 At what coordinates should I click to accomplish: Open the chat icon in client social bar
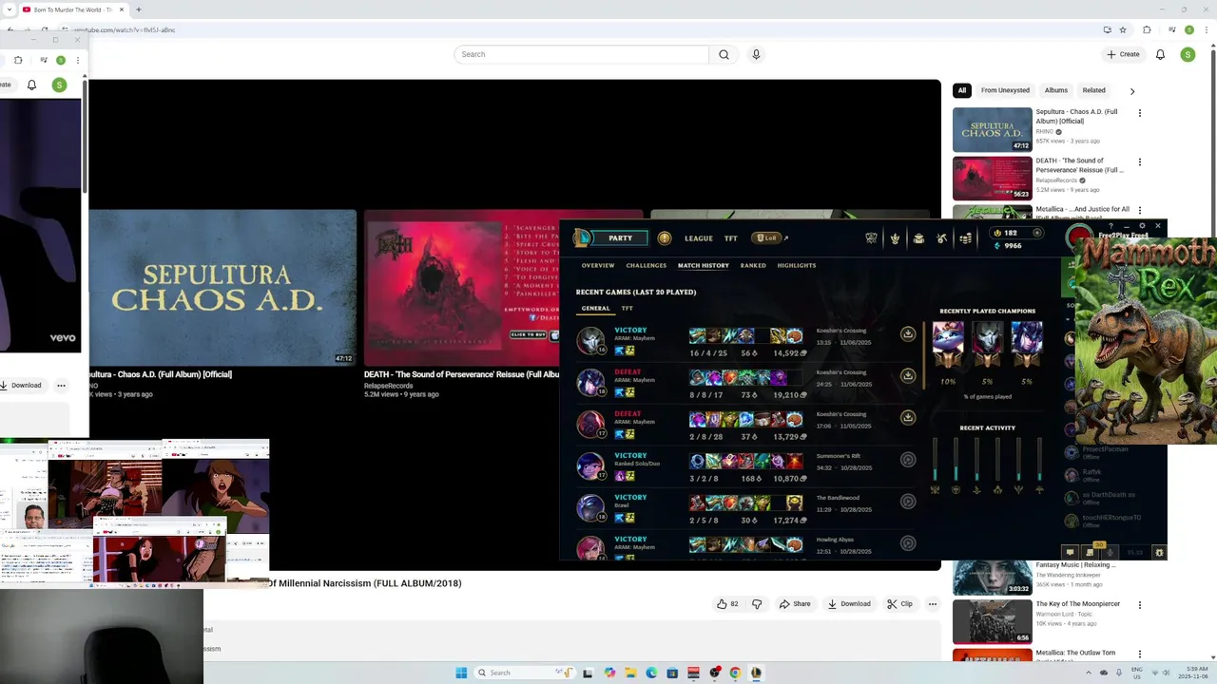(x=1070, y=552)
